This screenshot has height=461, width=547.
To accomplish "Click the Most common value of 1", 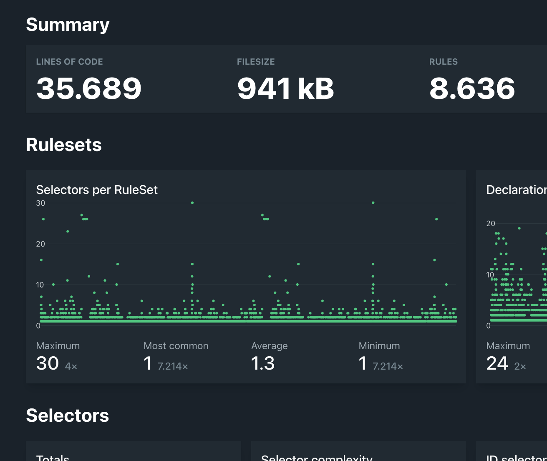I will (x=148, y=363).
